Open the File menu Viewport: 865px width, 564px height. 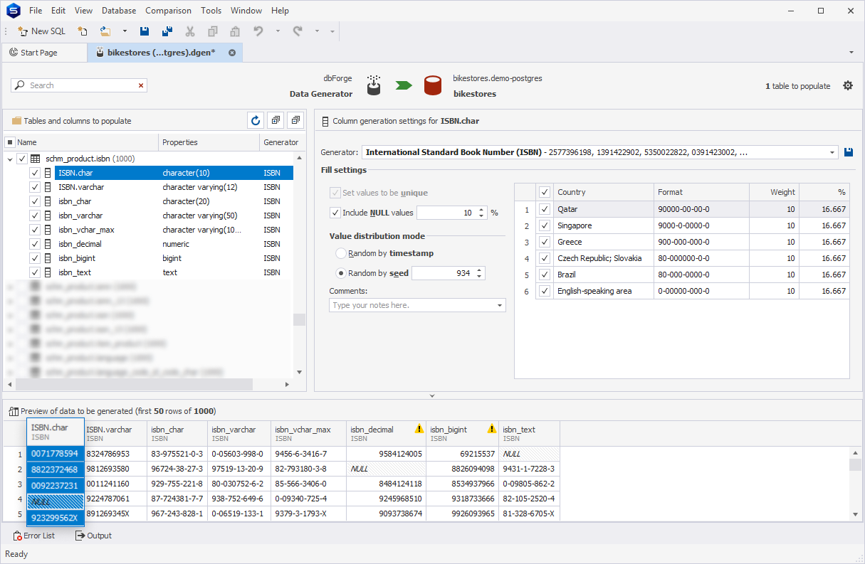coord(36,11)
